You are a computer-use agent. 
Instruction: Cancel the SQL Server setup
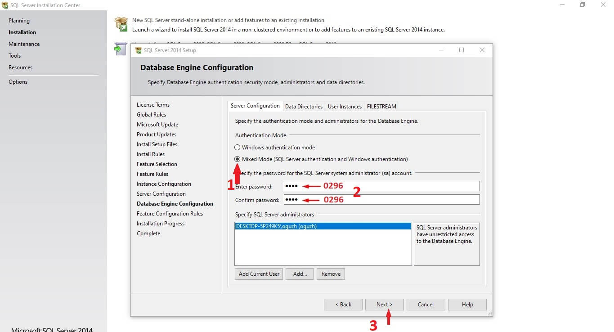click(x=426, y=305)
